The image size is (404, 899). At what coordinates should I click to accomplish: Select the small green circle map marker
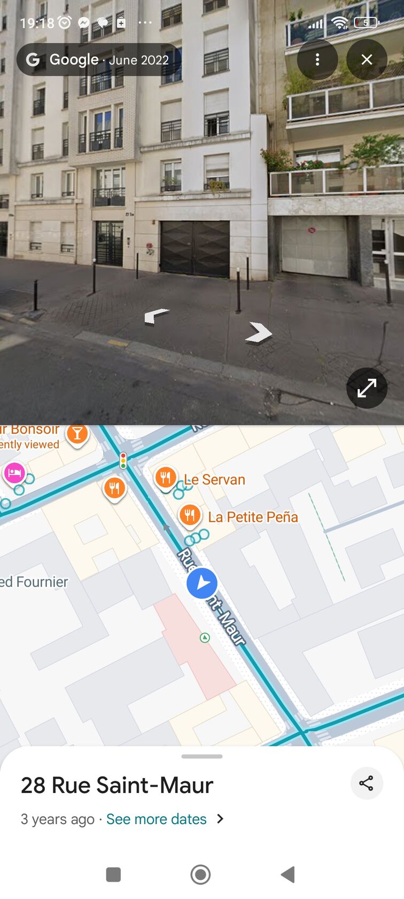click(x=205, y=637)
